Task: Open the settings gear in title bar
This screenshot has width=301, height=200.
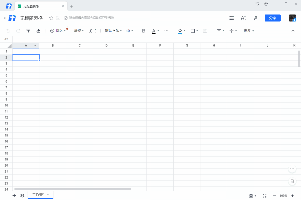Action: (266, 4)
